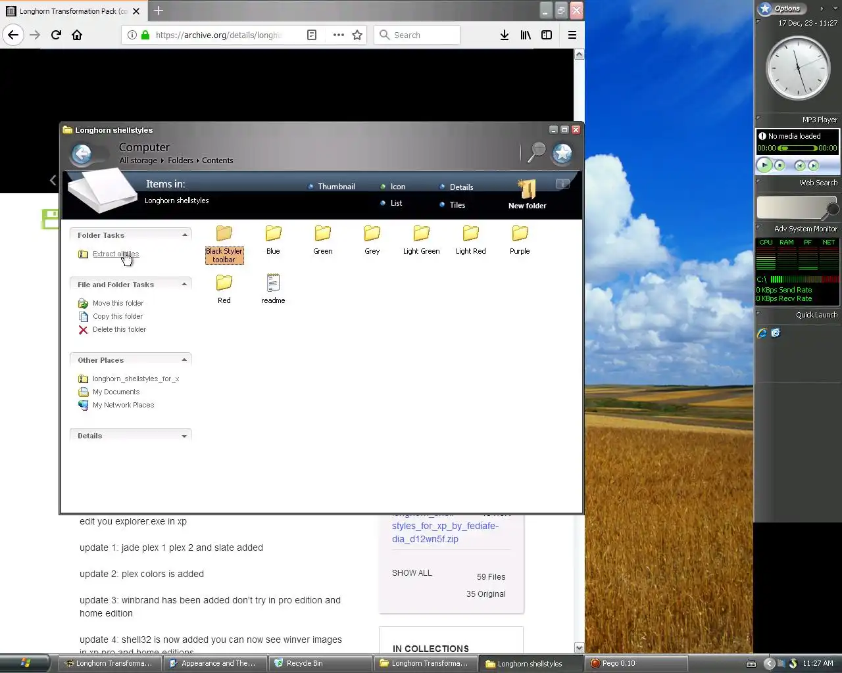Screen dimensions: 842x673
Task: Click the sidebar right-arrow next to Options
Action: [822, 9]
